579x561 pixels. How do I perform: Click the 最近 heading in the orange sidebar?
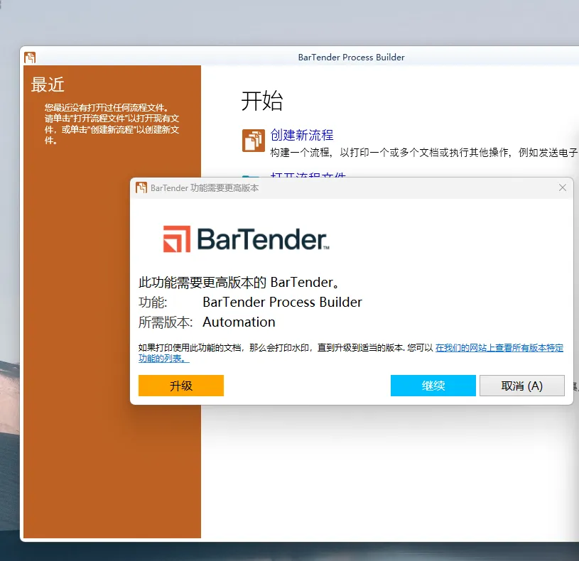coord(48,85)
